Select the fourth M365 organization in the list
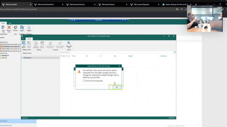Image resolution: width=227 pixels, height=127 pixels. click(10, 51)
